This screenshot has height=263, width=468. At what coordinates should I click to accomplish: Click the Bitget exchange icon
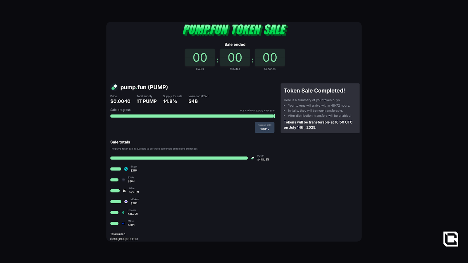[126, 169]
